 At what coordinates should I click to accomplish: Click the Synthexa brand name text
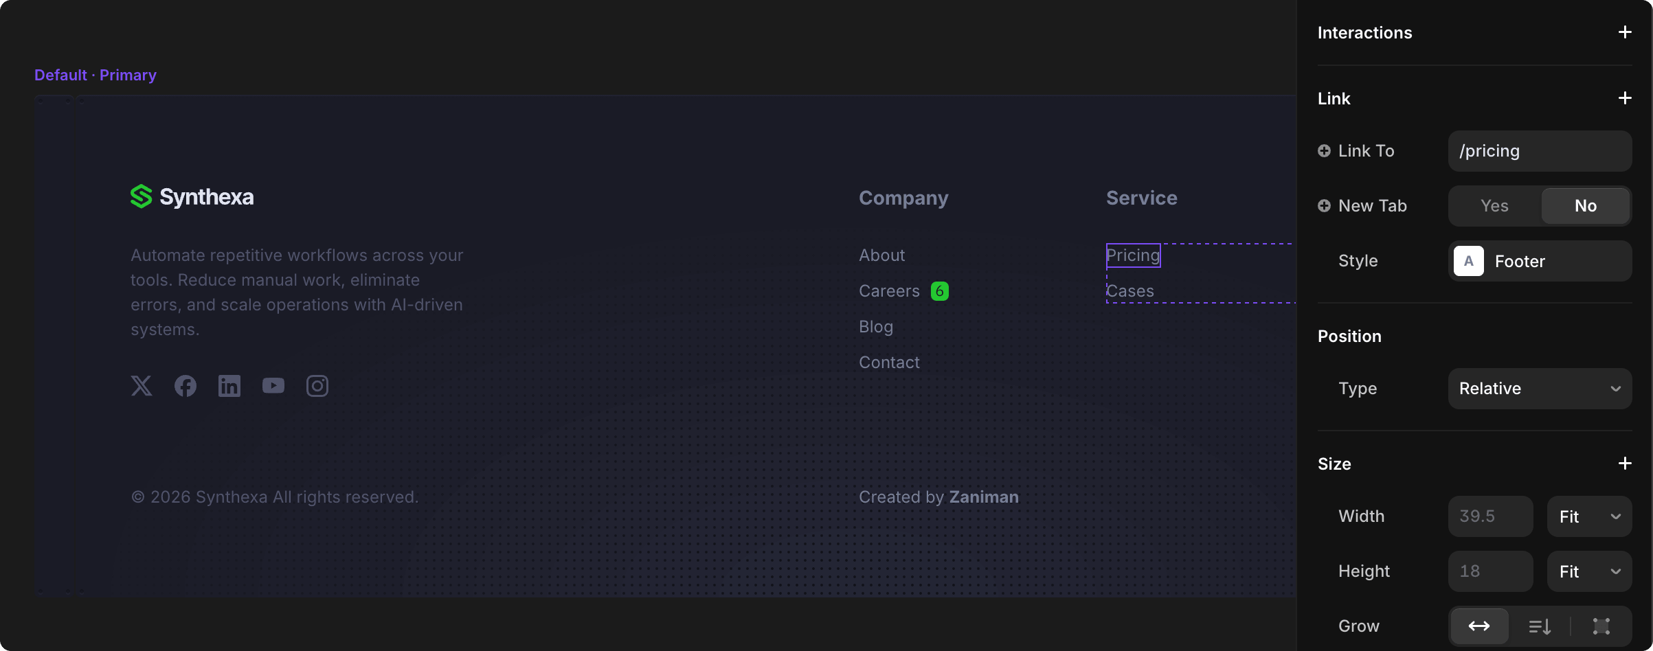click(207, 197)
